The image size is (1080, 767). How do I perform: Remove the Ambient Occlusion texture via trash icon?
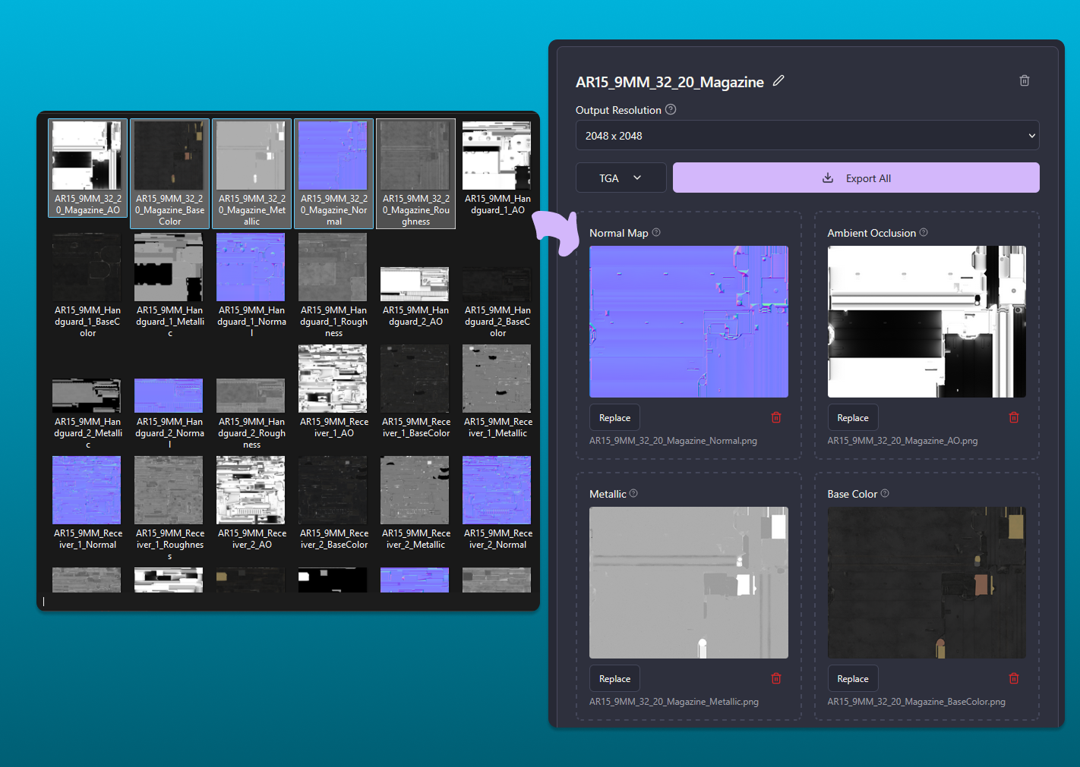click(1014, 417)
